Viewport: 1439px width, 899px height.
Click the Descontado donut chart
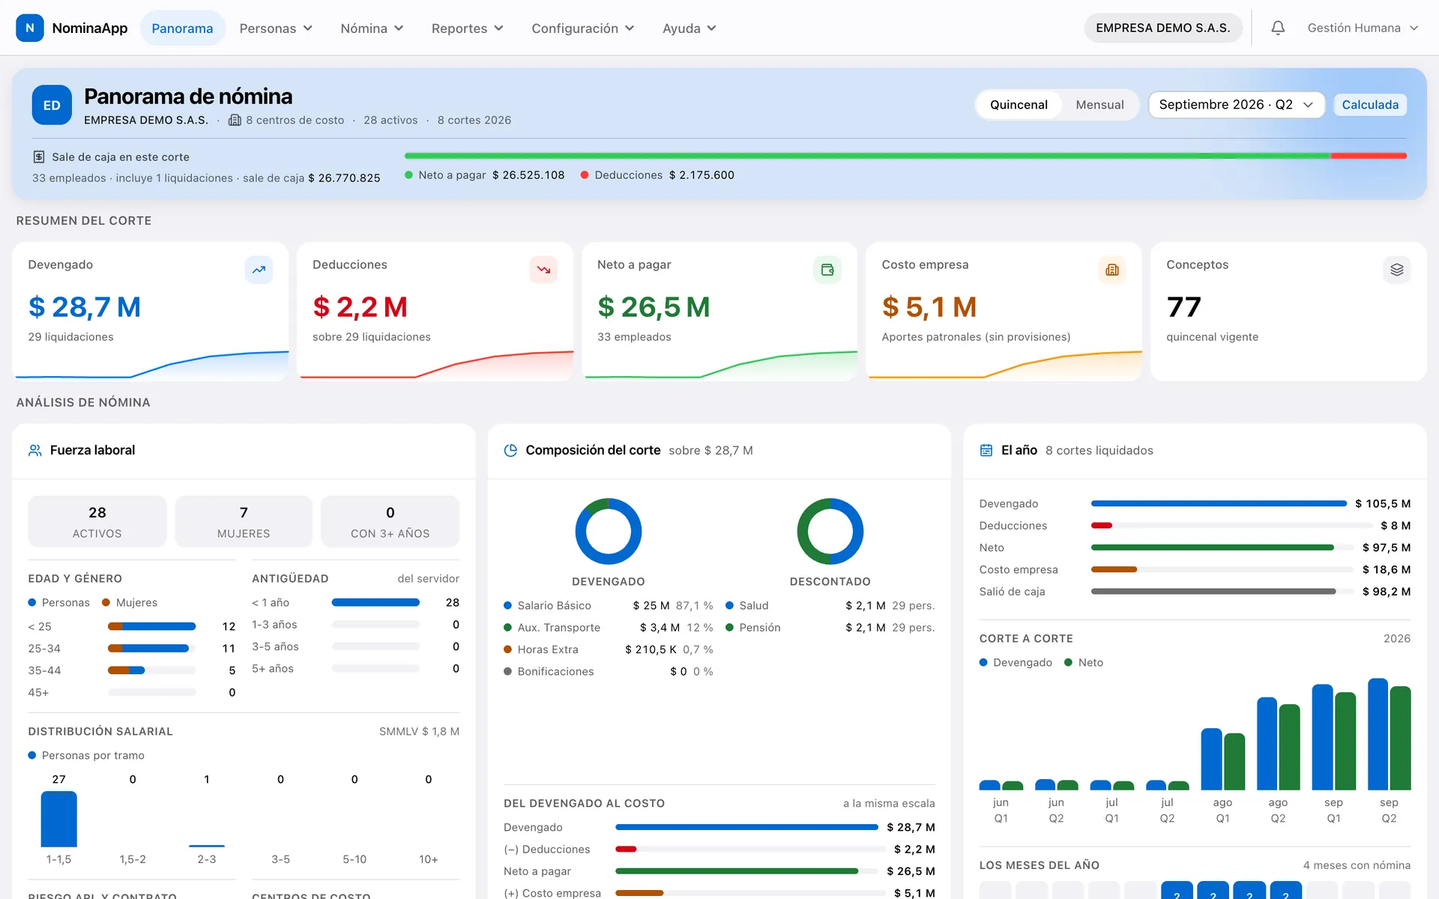coord(830,531)
